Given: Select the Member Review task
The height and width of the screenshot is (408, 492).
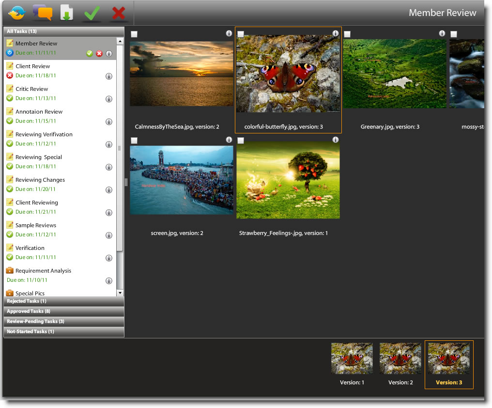Looking at the screenshot, I should [x=60, y=48].
